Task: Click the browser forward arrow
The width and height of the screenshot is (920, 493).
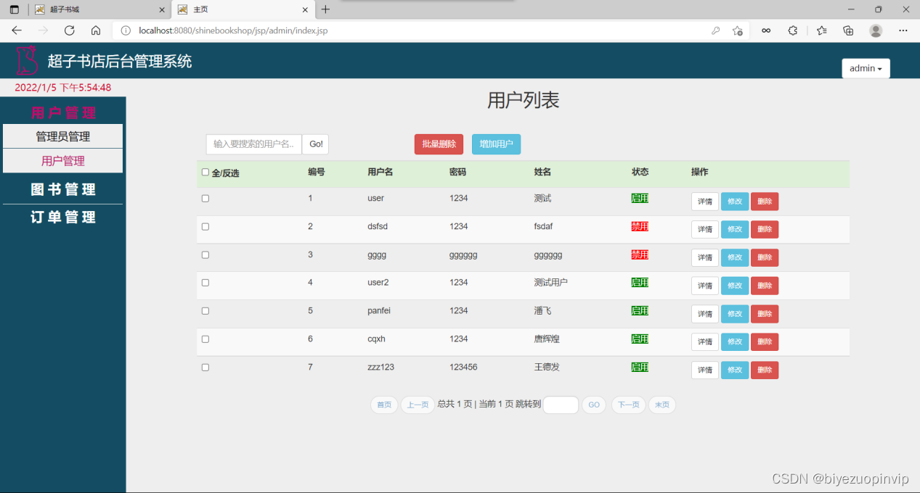Action: 43,30
